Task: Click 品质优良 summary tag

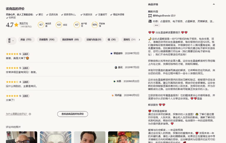Action: (x=52, y=15)
